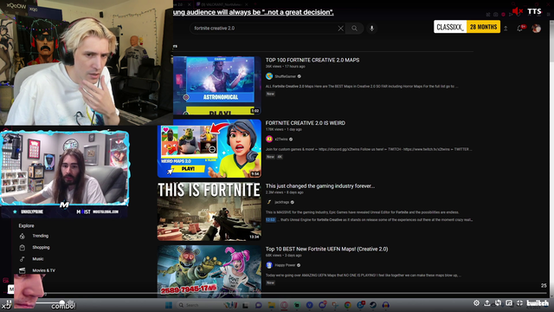
Task: Click the YouTube upload icon beside bell
Action: tap(506, 29)
